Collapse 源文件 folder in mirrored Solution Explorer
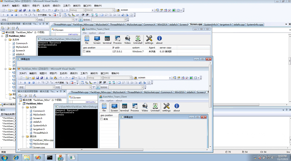This screenshot has height=161, width=291. point(23,136)
